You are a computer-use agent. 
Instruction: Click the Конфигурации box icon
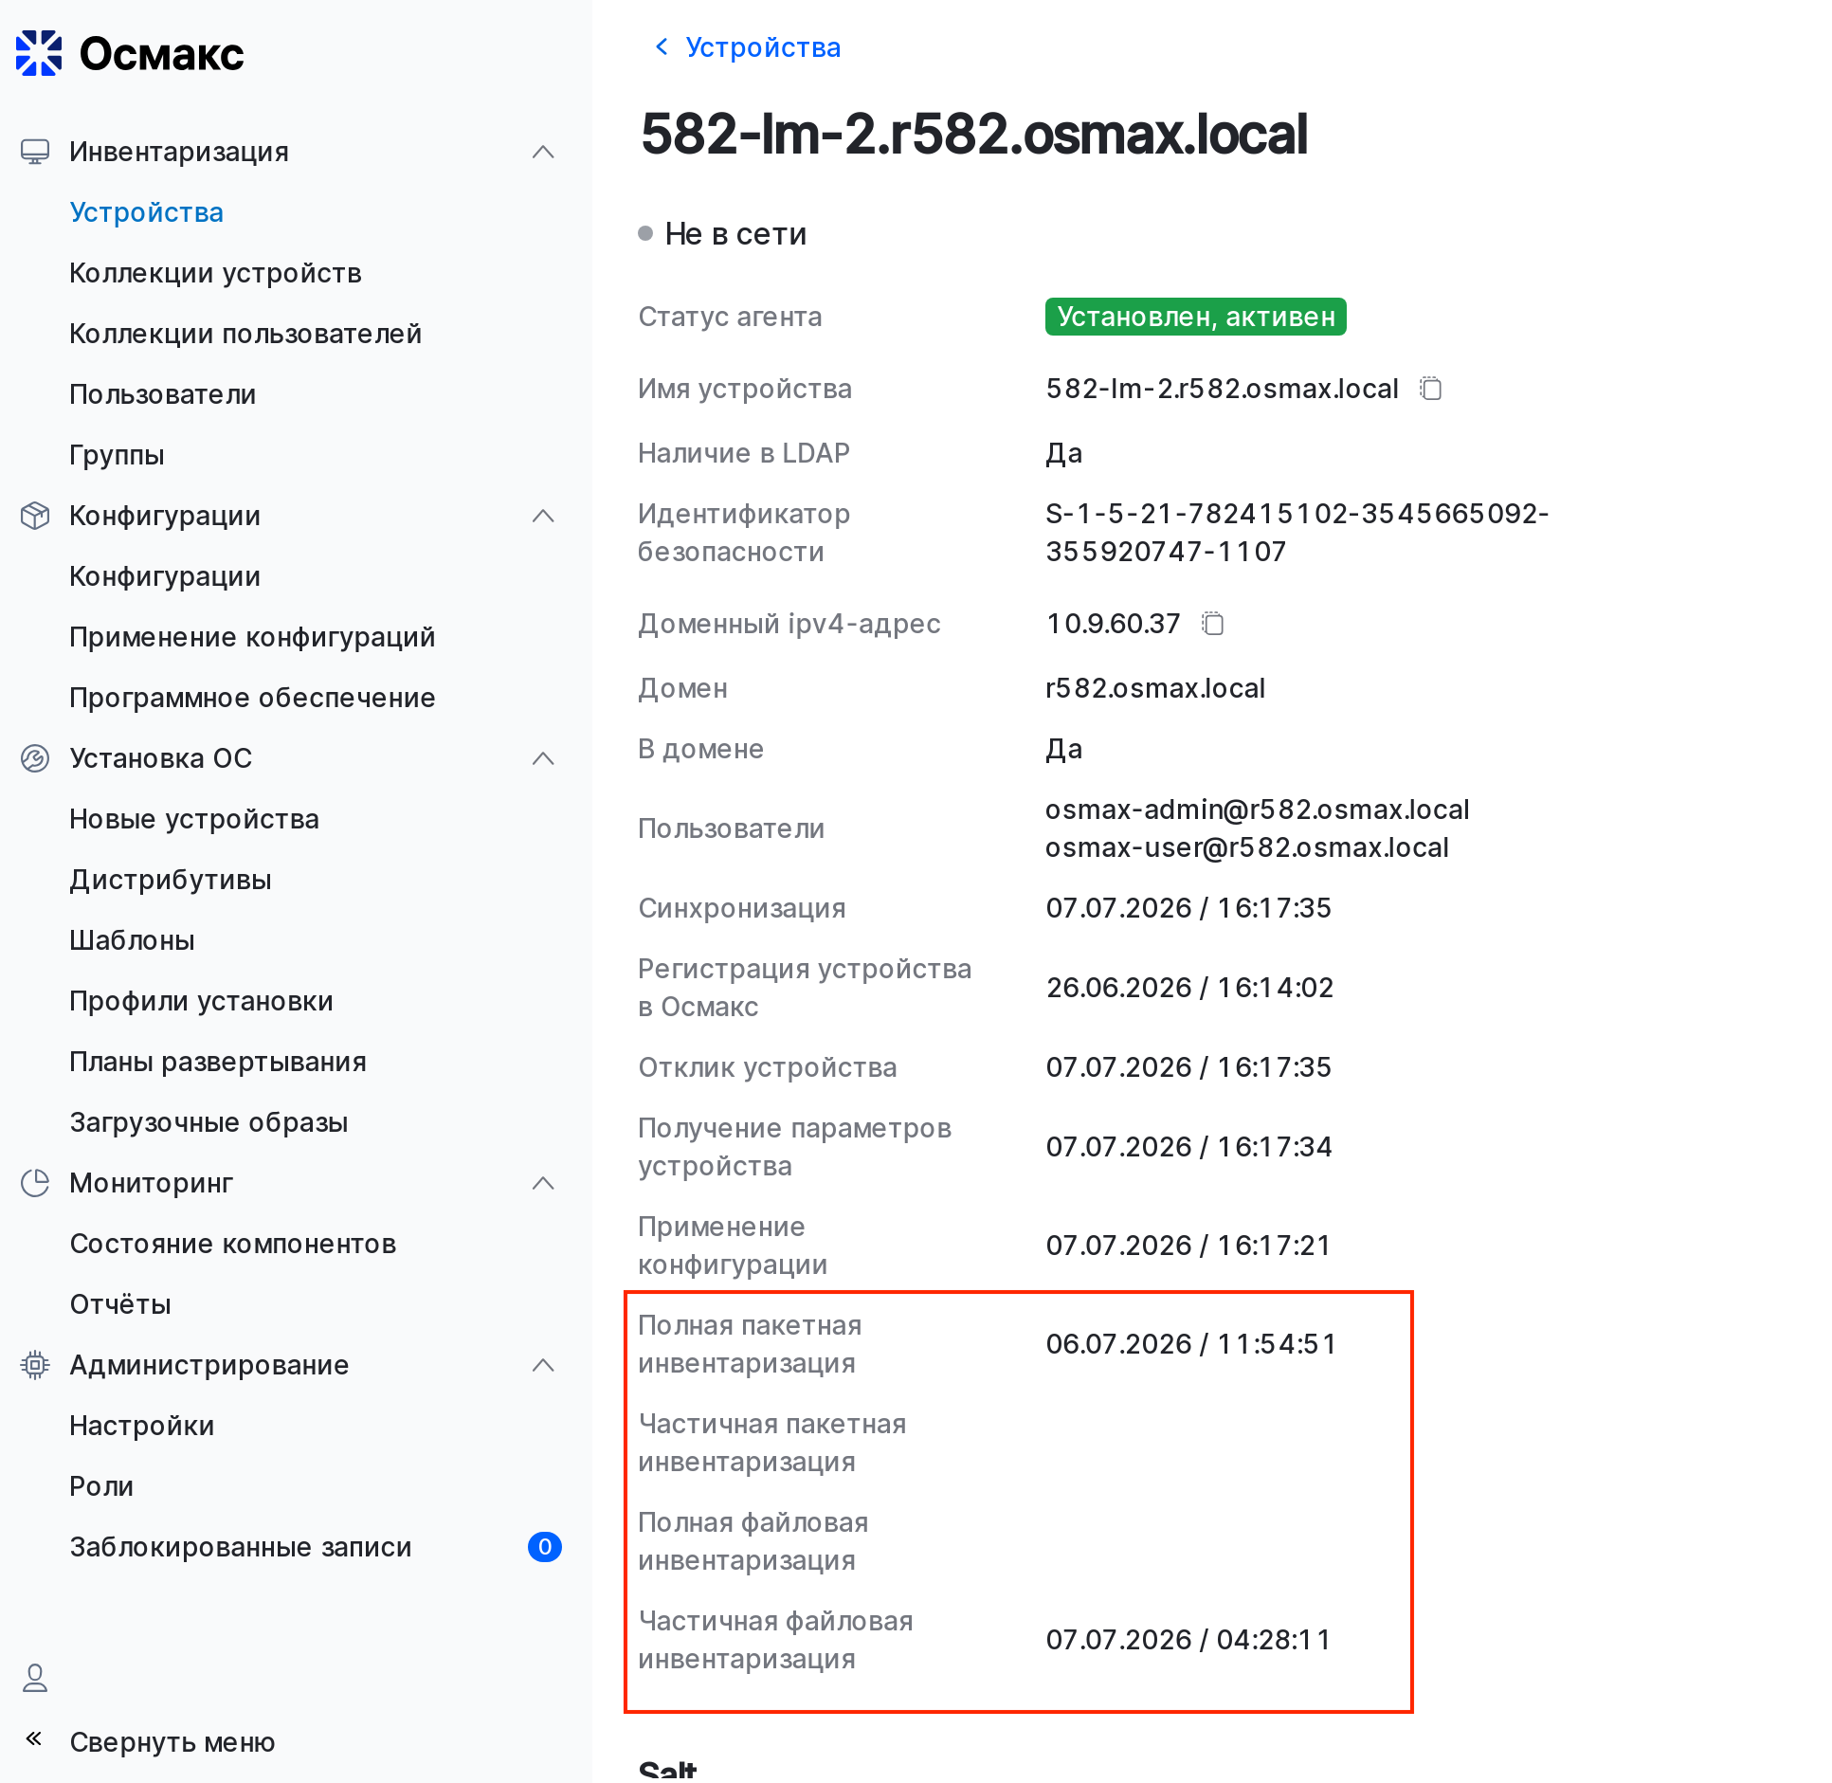coord(35,516)
